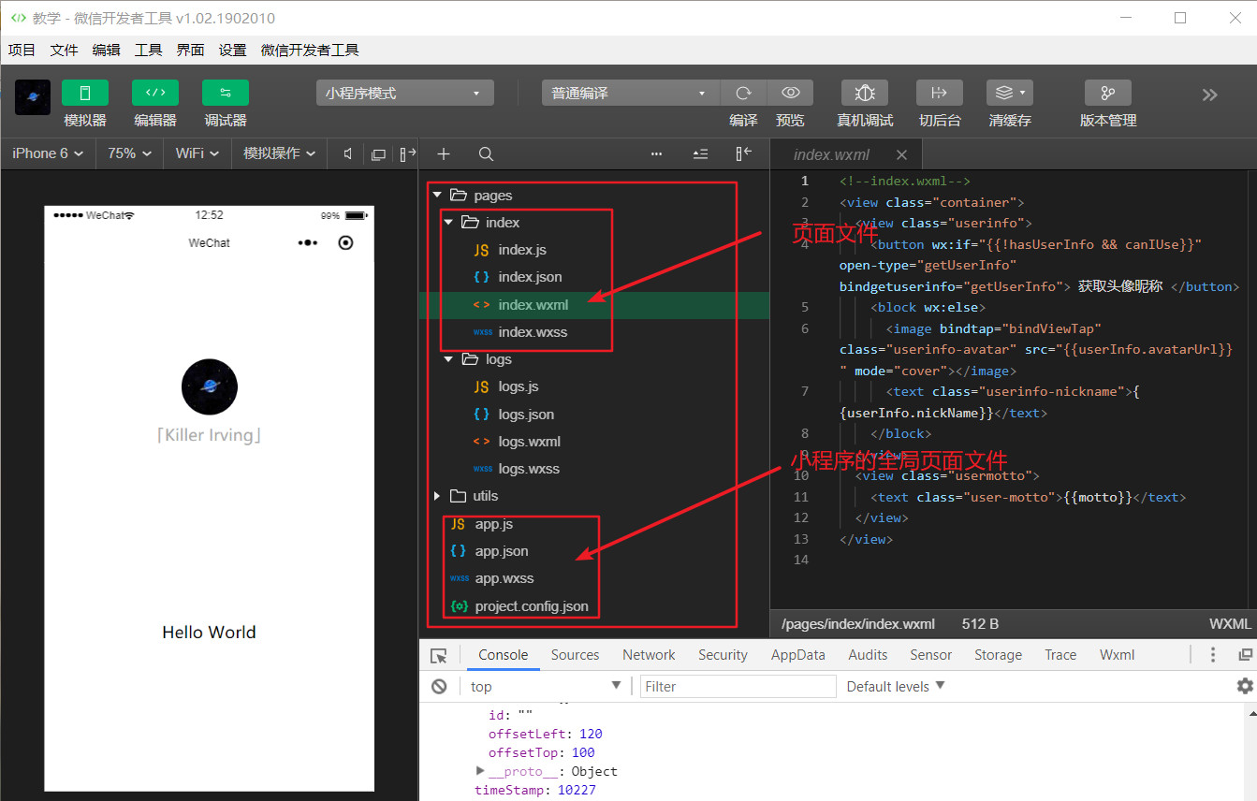1257x801 pixels.
Task: Collapse the pages folder
Action: click(x=437, y=196)
